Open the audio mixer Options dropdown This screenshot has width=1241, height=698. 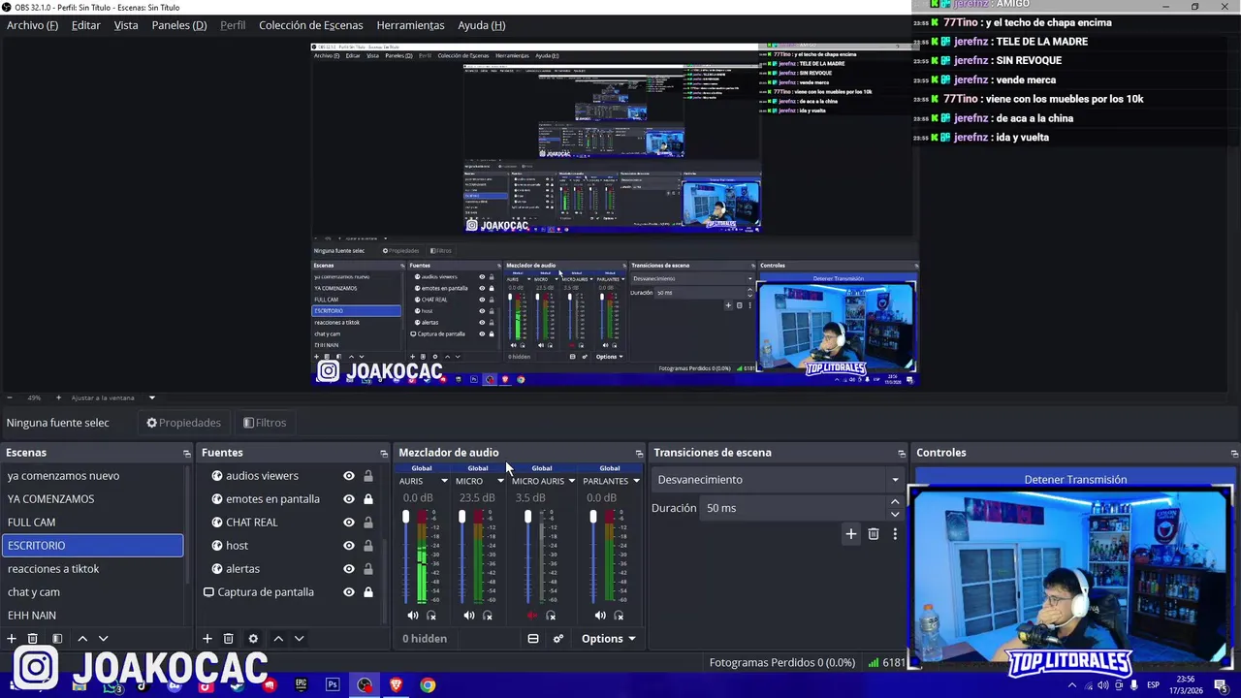pos(609,639)
